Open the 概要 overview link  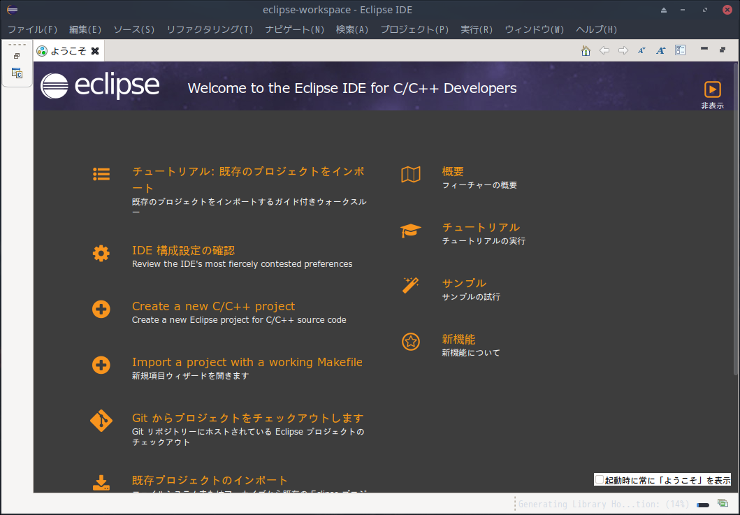click(453, 171)
